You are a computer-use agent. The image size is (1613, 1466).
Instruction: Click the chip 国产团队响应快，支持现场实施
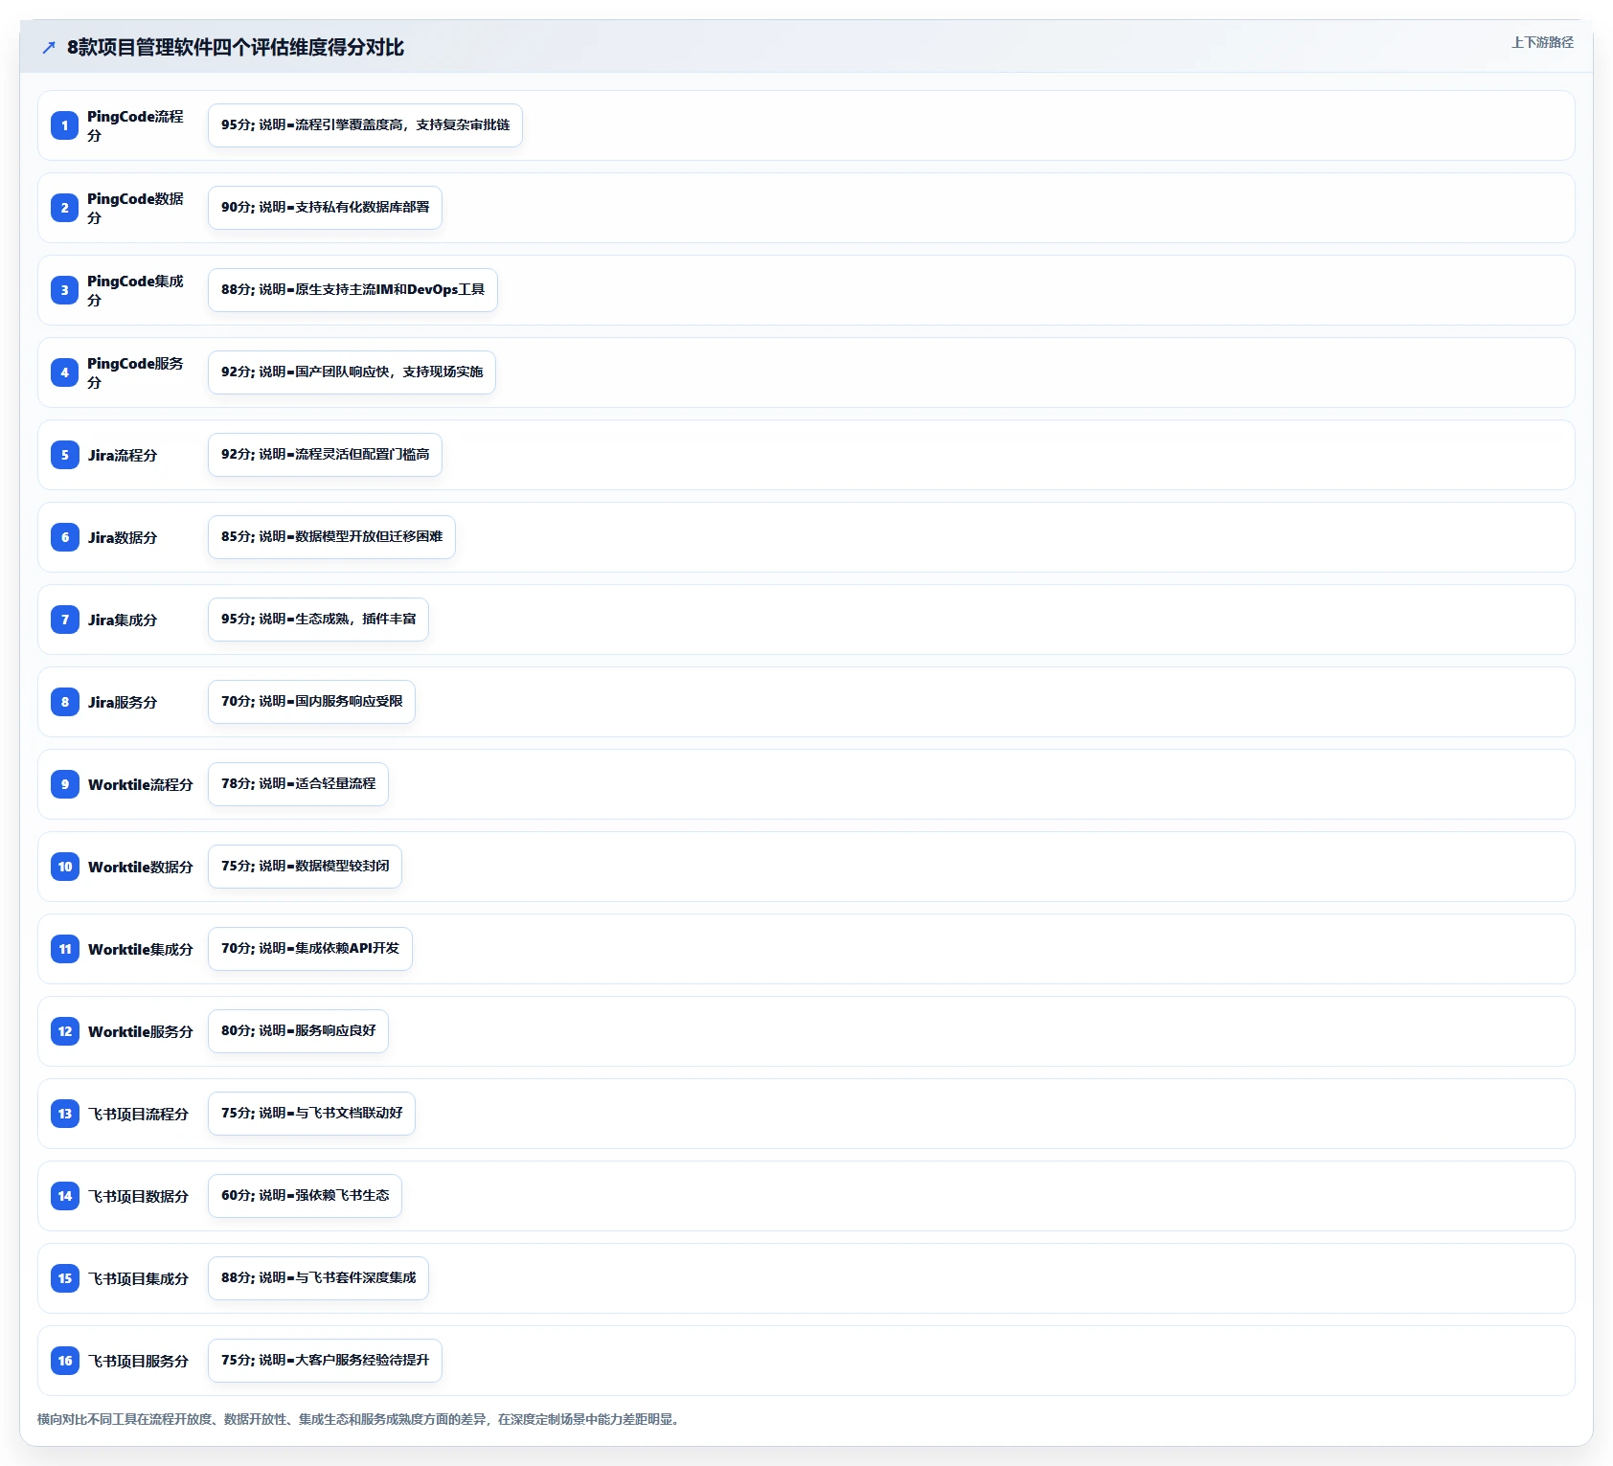pos(352,372)
